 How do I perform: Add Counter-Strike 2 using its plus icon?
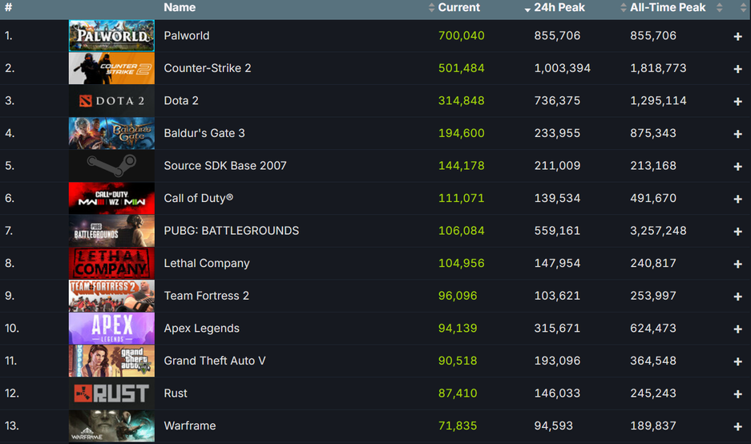coord(737,69)
